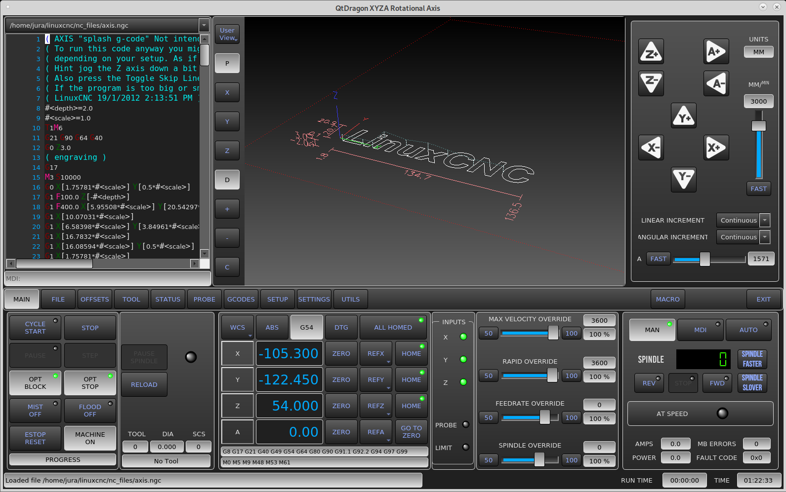
Task: Jog Y axis forward with Y+ arrow
Action: click(684, 115)
